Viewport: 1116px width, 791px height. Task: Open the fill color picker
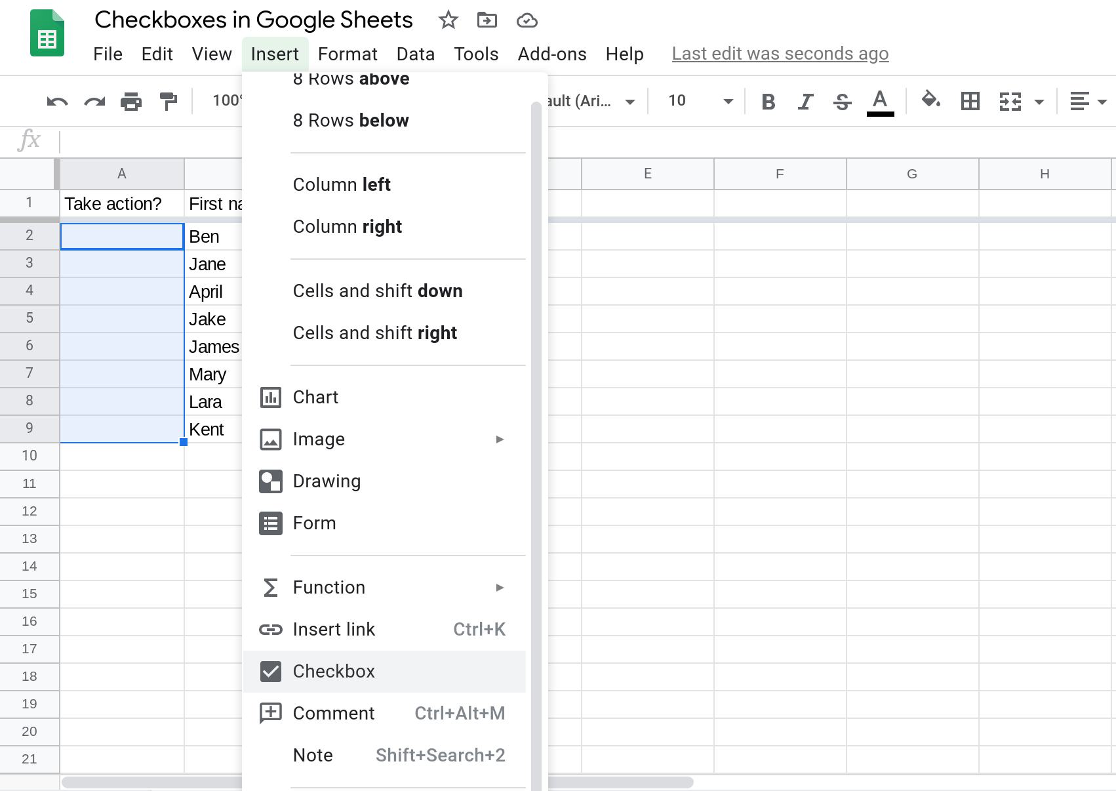coord(931,100)
